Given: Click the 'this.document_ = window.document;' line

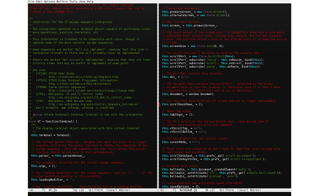Looking at the screenshot, I should pos(188,94).
